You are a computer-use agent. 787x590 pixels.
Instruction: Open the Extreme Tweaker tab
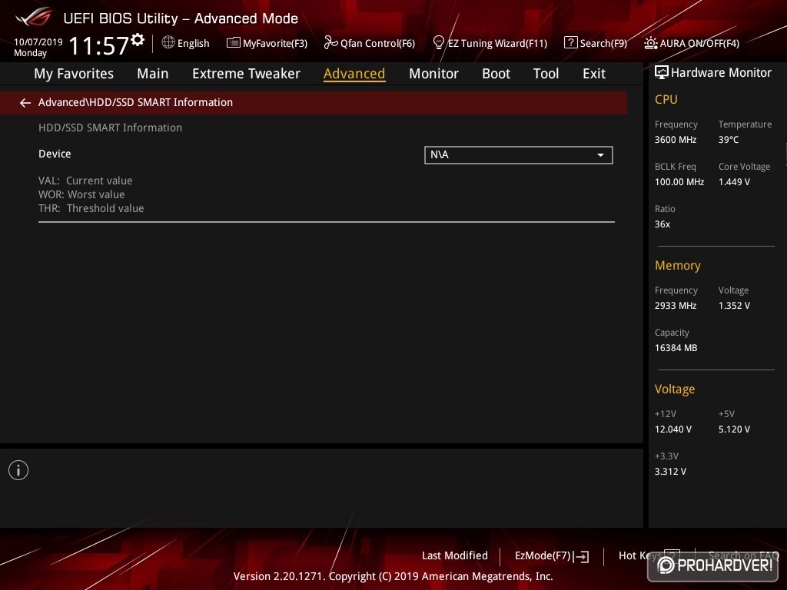[x=246, y=74]
